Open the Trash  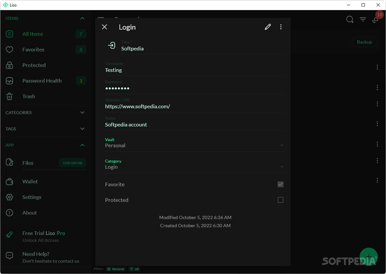point(46,96)
